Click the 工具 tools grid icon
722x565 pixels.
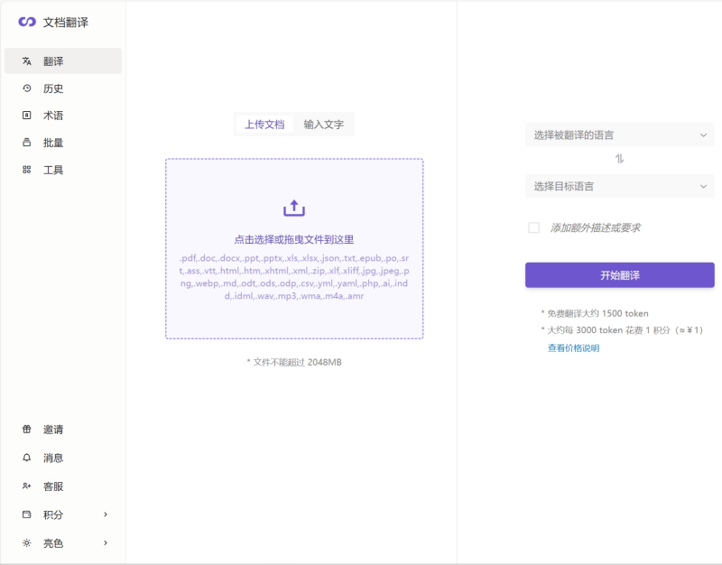27,170
